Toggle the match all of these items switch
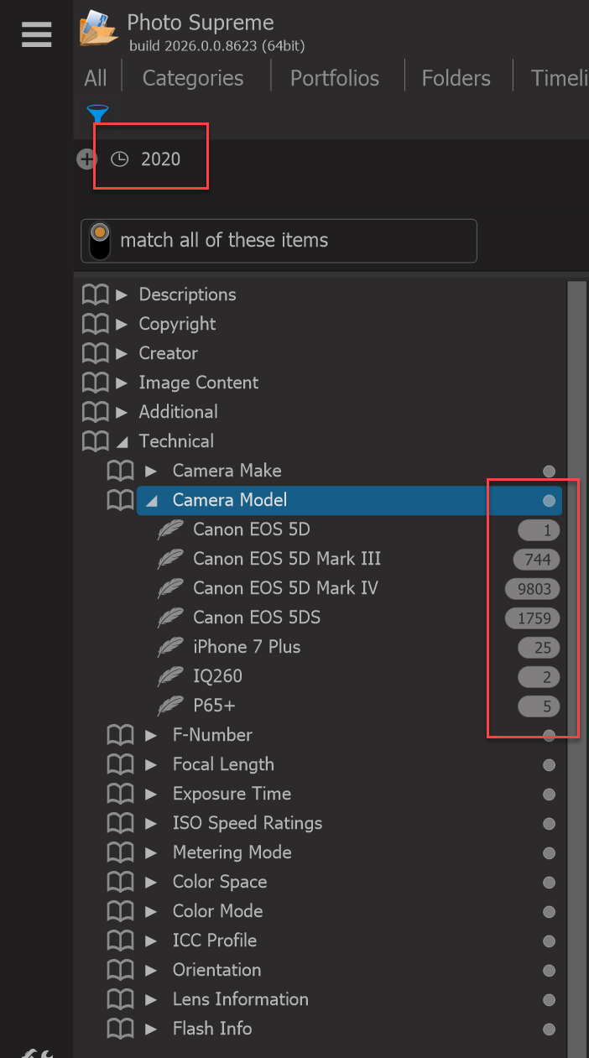The height and width of the screenshot is (1058, 589). [99, 241]
